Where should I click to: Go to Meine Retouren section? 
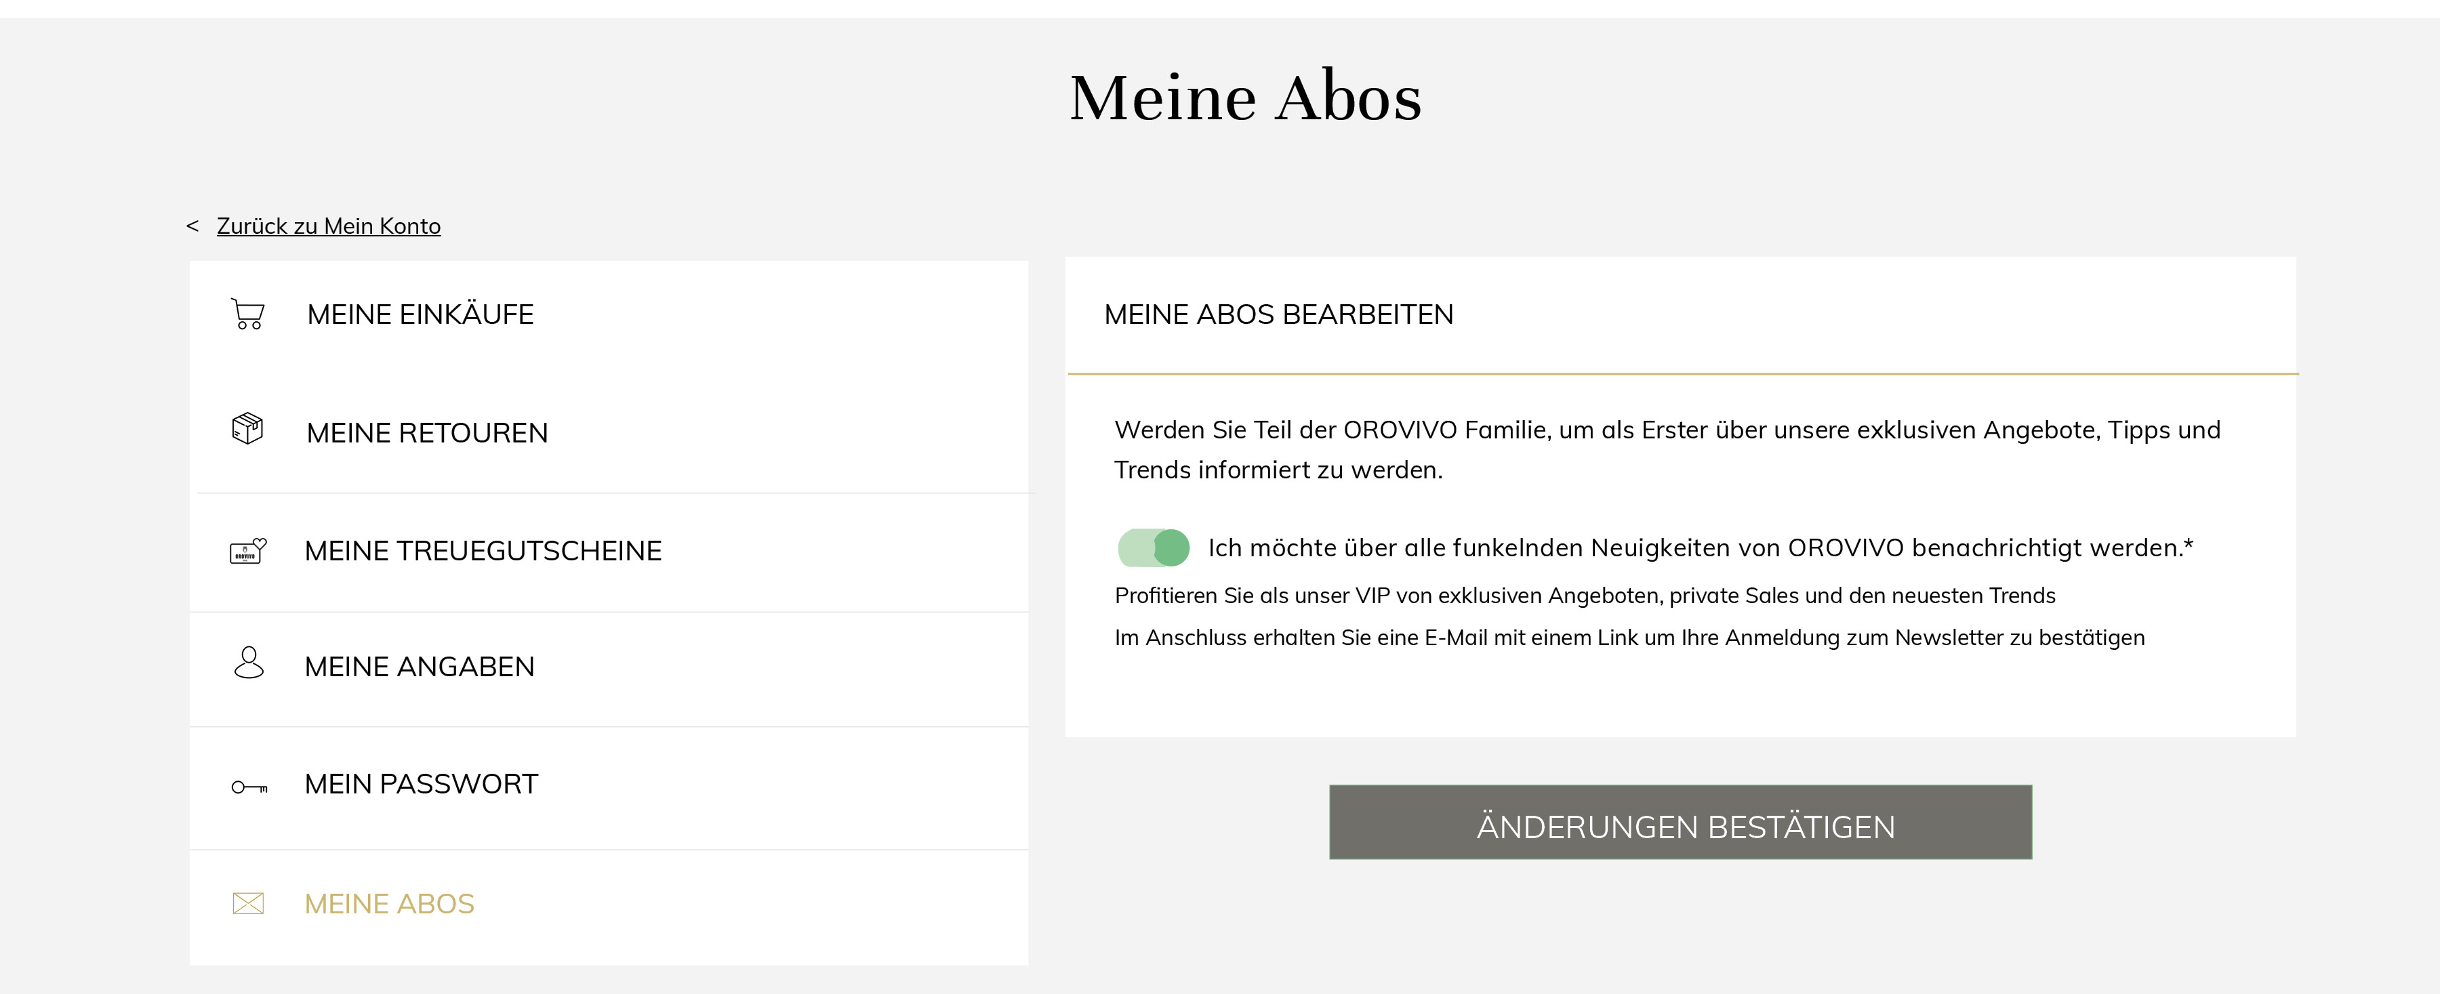[x=609, y=432]
